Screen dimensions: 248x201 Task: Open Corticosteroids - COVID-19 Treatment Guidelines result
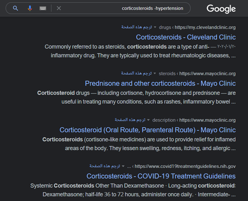(x=161, y=176)
